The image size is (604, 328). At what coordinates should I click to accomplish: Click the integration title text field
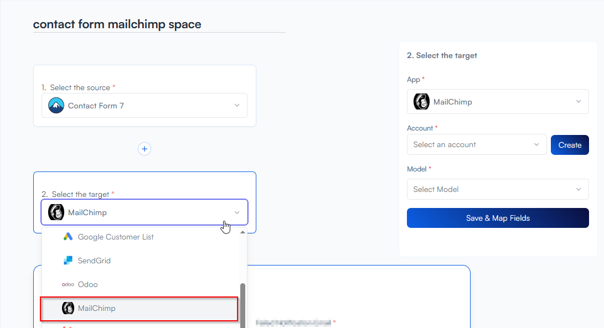coord(159,24)
